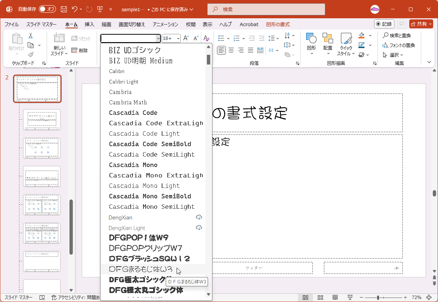
Task: Click the increase font size icon
Action: point(186,38)
